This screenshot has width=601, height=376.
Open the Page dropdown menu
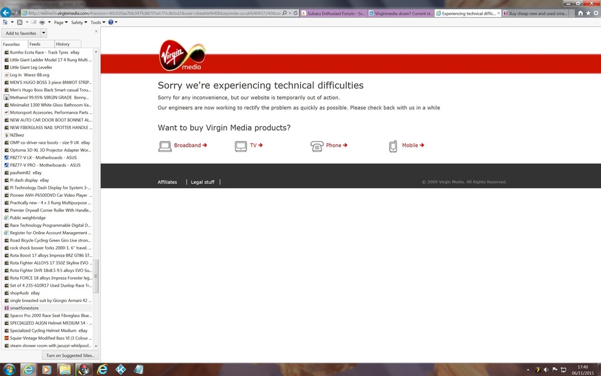(60, 22)
